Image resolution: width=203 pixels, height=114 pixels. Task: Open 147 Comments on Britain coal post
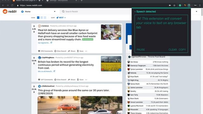45,79
